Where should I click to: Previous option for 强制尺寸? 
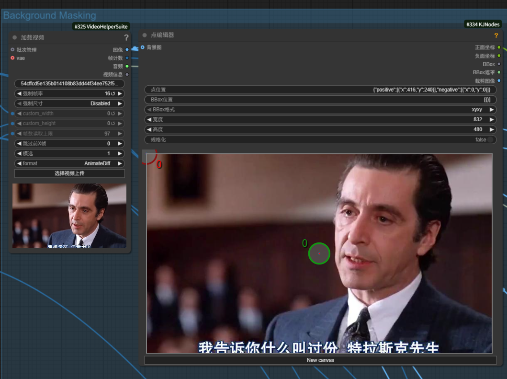19,103
